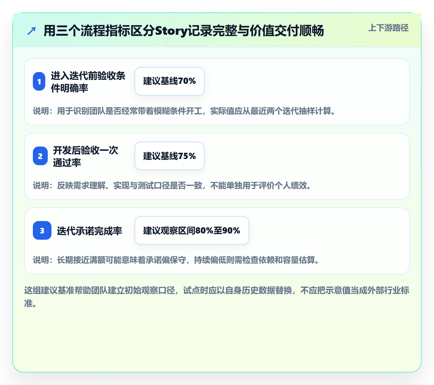Click the 上下游路径 label in the header

click(x=388, y=28)
